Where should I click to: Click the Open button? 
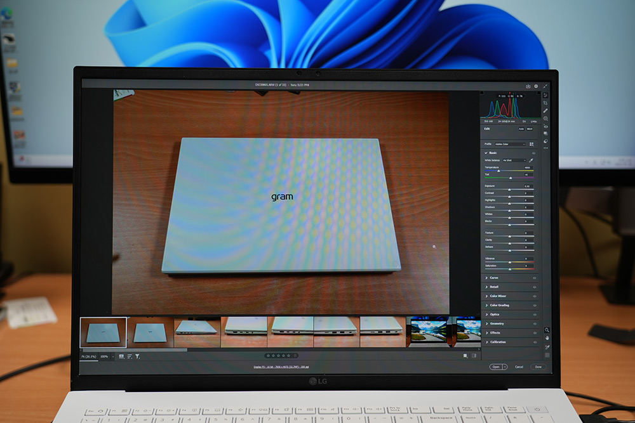(496, 367)
